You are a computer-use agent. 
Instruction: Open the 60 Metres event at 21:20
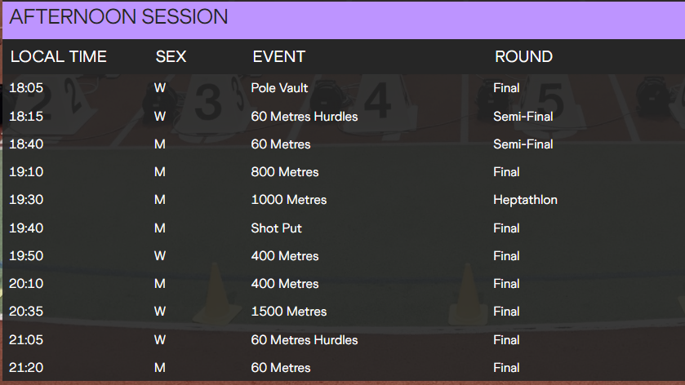click(281, 368)
